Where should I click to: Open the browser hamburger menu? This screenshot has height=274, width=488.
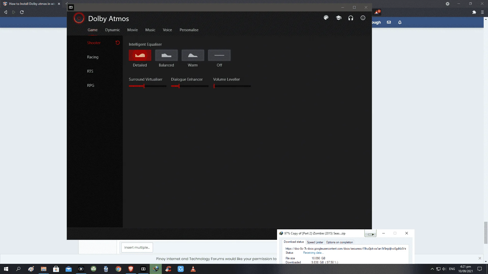coord(482,12)
